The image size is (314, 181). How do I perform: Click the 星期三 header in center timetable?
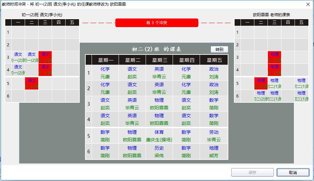click(159, 60)
